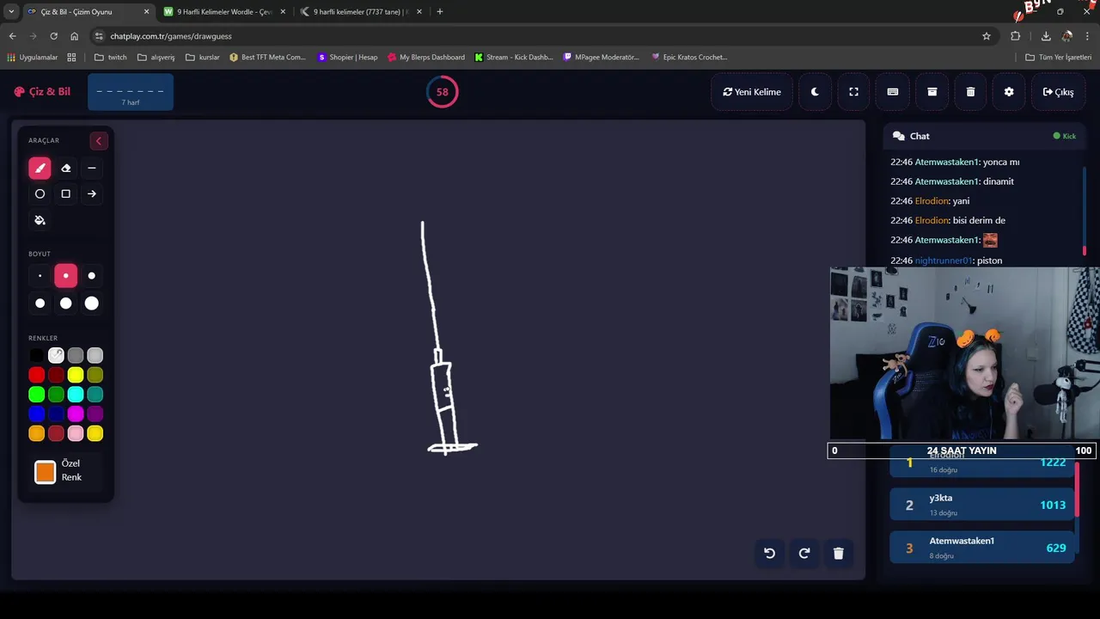Select the arrow shape tool
The image size is (1100, 619).
coord(92,194)
